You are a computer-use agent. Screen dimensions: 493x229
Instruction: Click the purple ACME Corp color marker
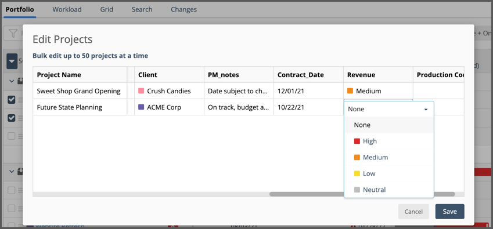[141, 107]
